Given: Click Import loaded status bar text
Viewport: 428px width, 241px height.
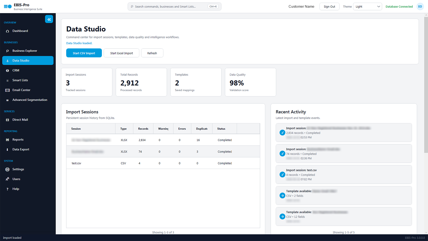Looking at the screenshot, I should [x=12, y=238].
